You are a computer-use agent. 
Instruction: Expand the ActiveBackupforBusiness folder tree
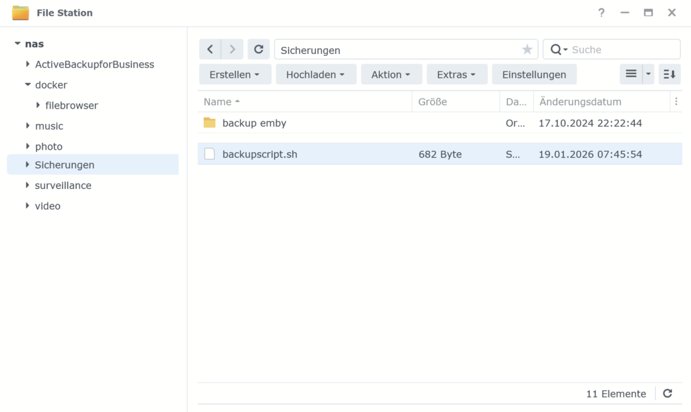(28, 64)
